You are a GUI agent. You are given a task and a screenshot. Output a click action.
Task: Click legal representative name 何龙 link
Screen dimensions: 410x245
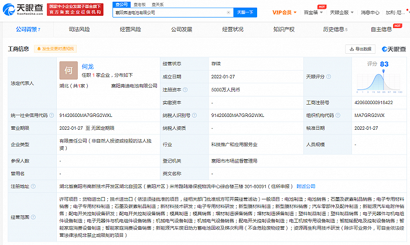pos(86,65)
